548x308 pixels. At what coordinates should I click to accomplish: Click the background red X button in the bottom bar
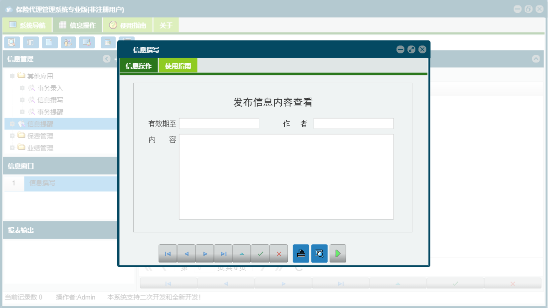pyautogui.click(x=513, y=284)
